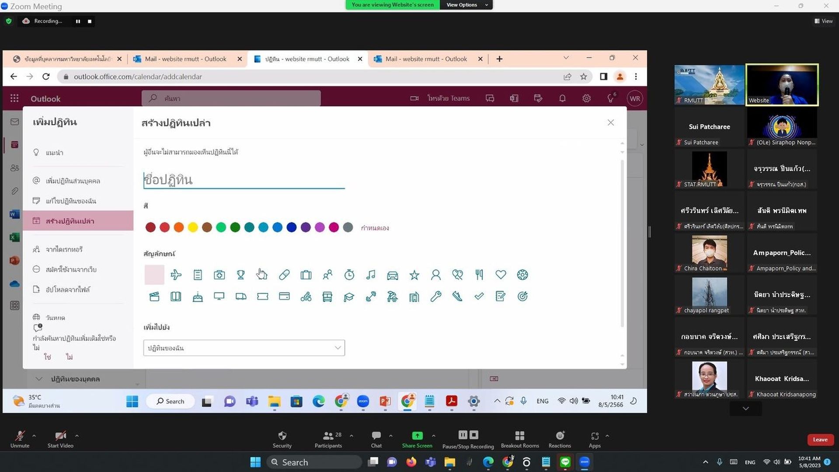Image resolution: width=839 pixels, height=472 pixels.
Task: Choose the heart charm icon
Action: pos(501,275)
